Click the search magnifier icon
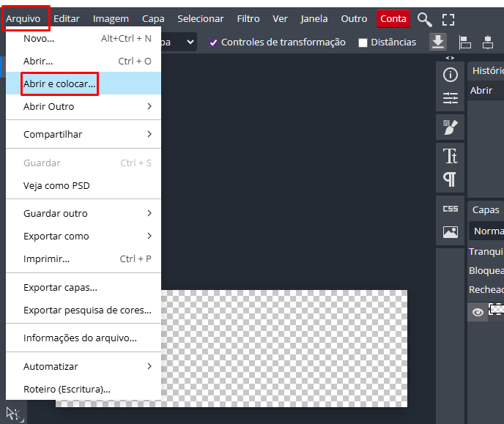Image resolution: width=504 pixels, height=424 pixels. point(424,20)
